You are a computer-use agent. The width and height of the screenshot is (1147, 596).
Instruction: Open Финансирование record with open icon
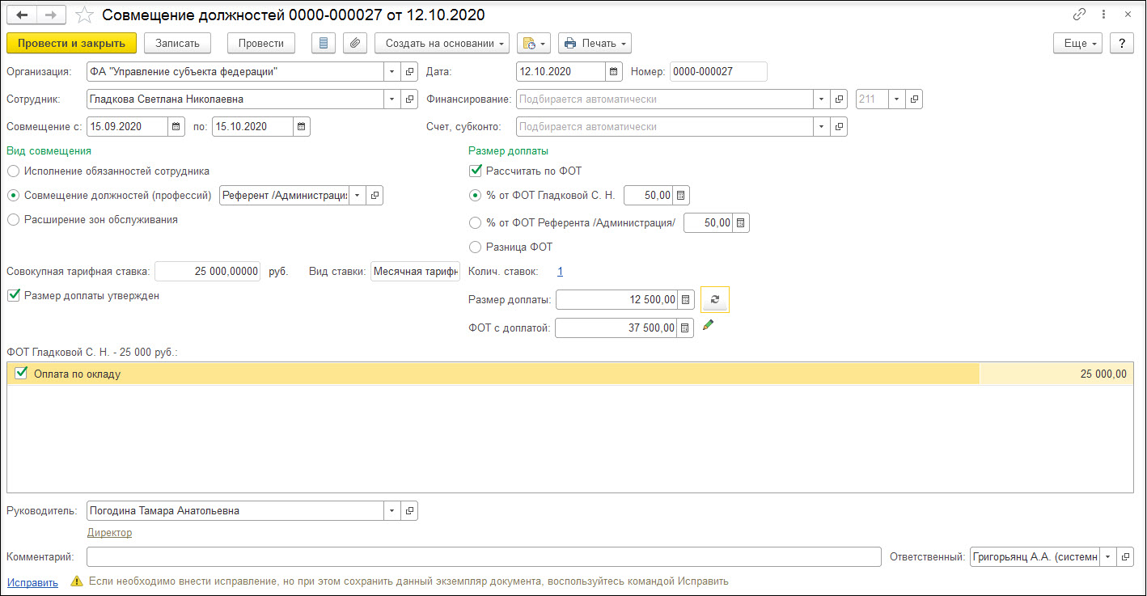click(x=840, y=99)
